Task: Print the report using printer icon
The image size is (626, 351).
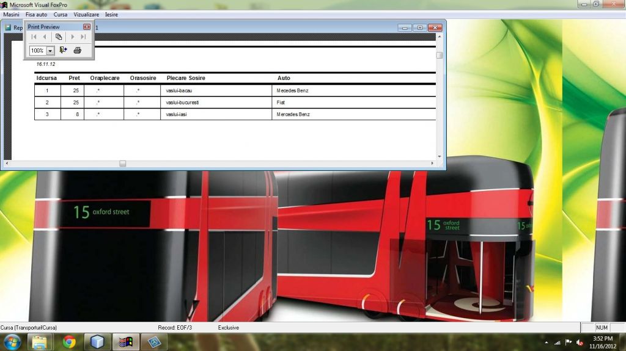Action: (x=77, y=51)
